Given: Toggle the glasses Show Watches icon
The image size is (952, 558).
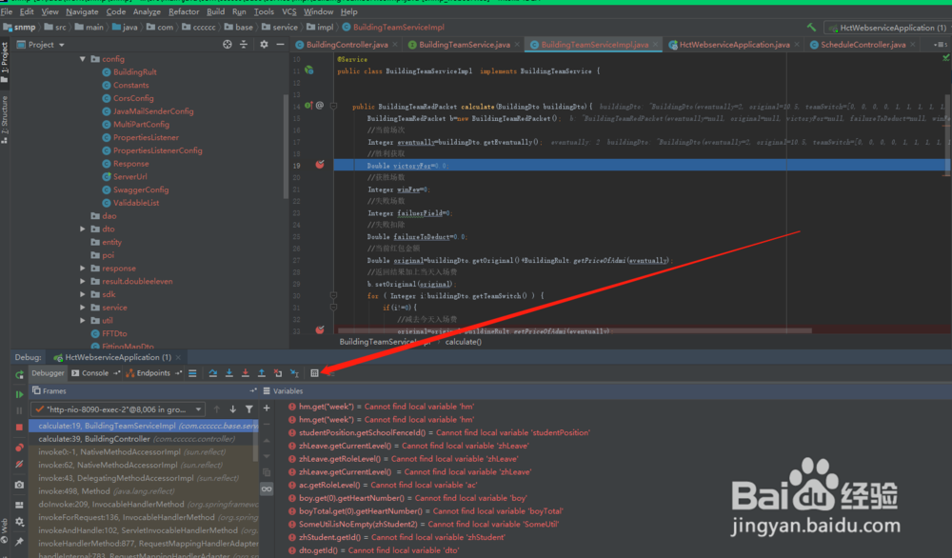Looking at the screenshot, I should (267, 488).
